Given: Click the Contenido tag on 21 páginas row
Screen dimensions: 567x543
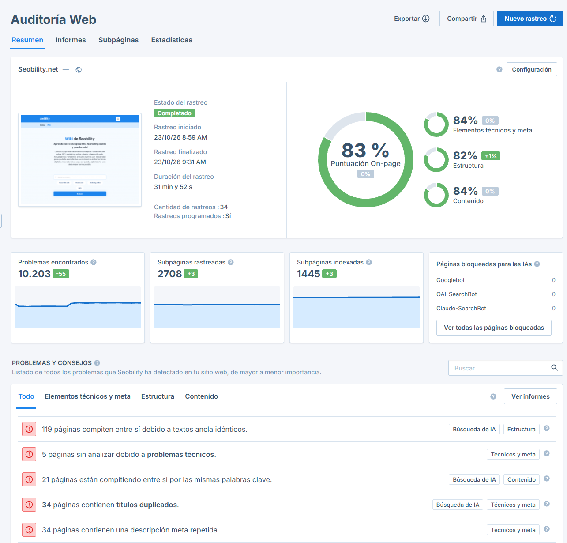Looking at the screenshot, I should click(522, 479).
